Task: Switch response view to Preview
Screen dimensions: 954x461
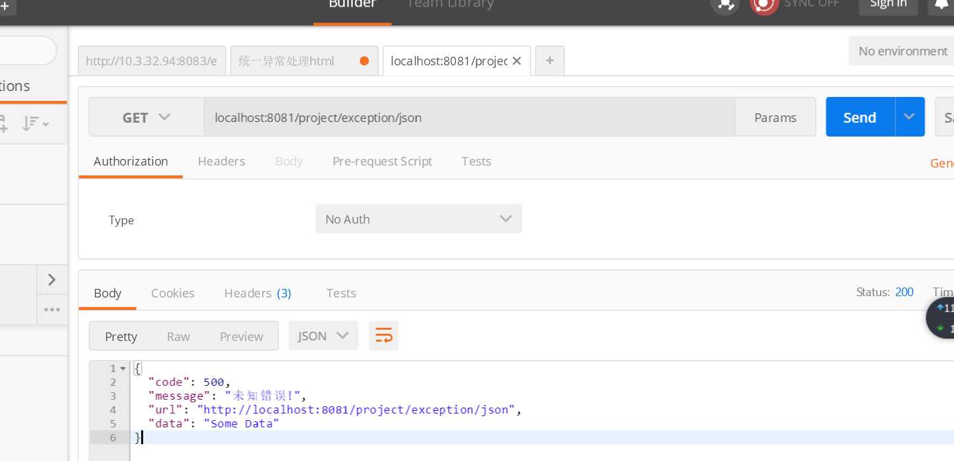Action: coord(241,336)
